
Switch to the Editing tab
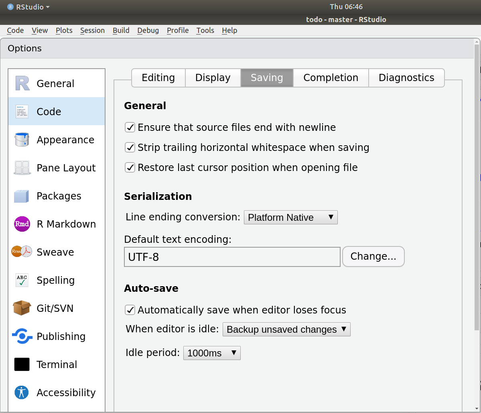(x=158, y=77)
